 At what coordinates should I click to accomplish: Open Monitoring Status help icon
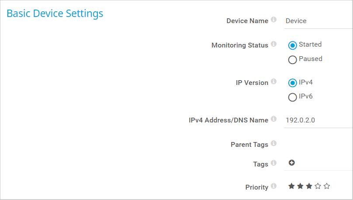(x=273, y=44)
